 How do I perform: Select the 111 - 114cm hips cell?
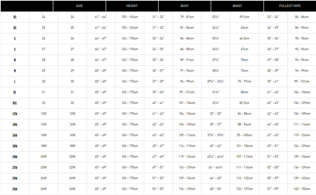(302, 124)
